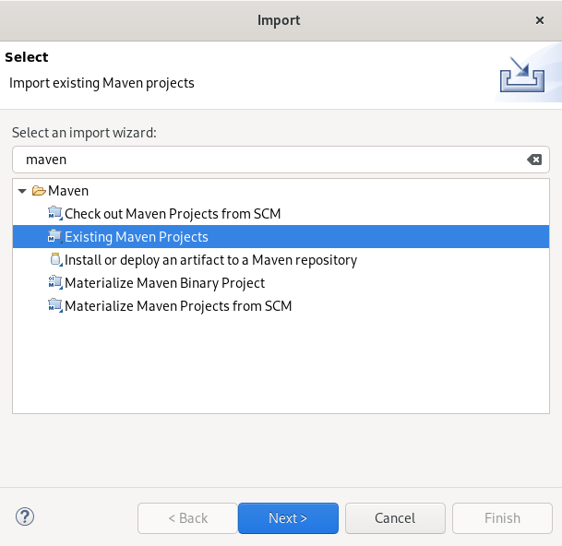The height and width of the screenshot is (546, 562).
Task: Click the jar icon beside Install or deploy an artifact
Action: point(55,260)
